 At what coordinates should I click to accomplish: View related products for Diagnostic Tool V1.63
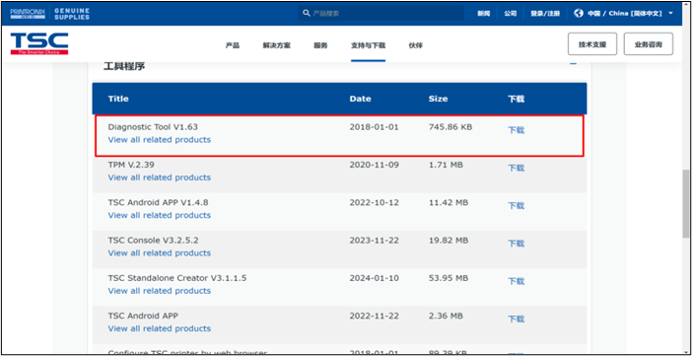coord(160,140)
